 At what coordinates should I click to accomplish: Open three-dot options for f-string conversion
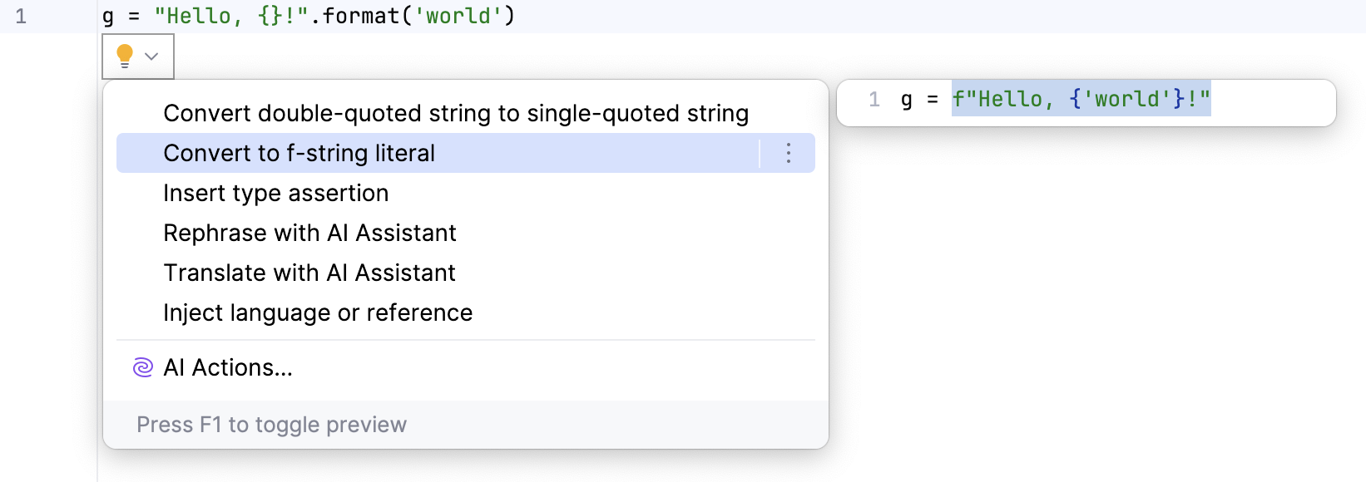click(788, 153)
